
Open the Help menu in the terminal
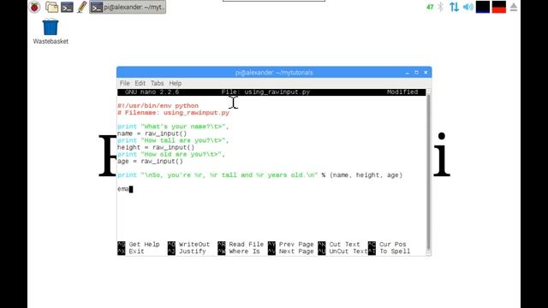click(x=175, y=83)
